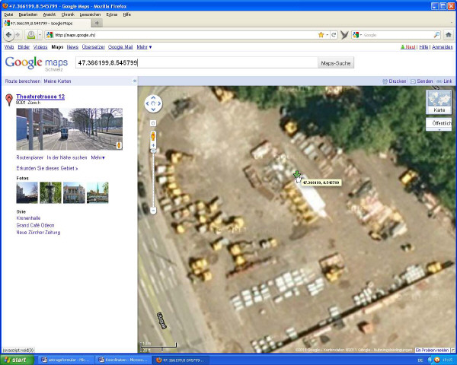
Task: Open the Hilfe menu
Action: [126, 14]
